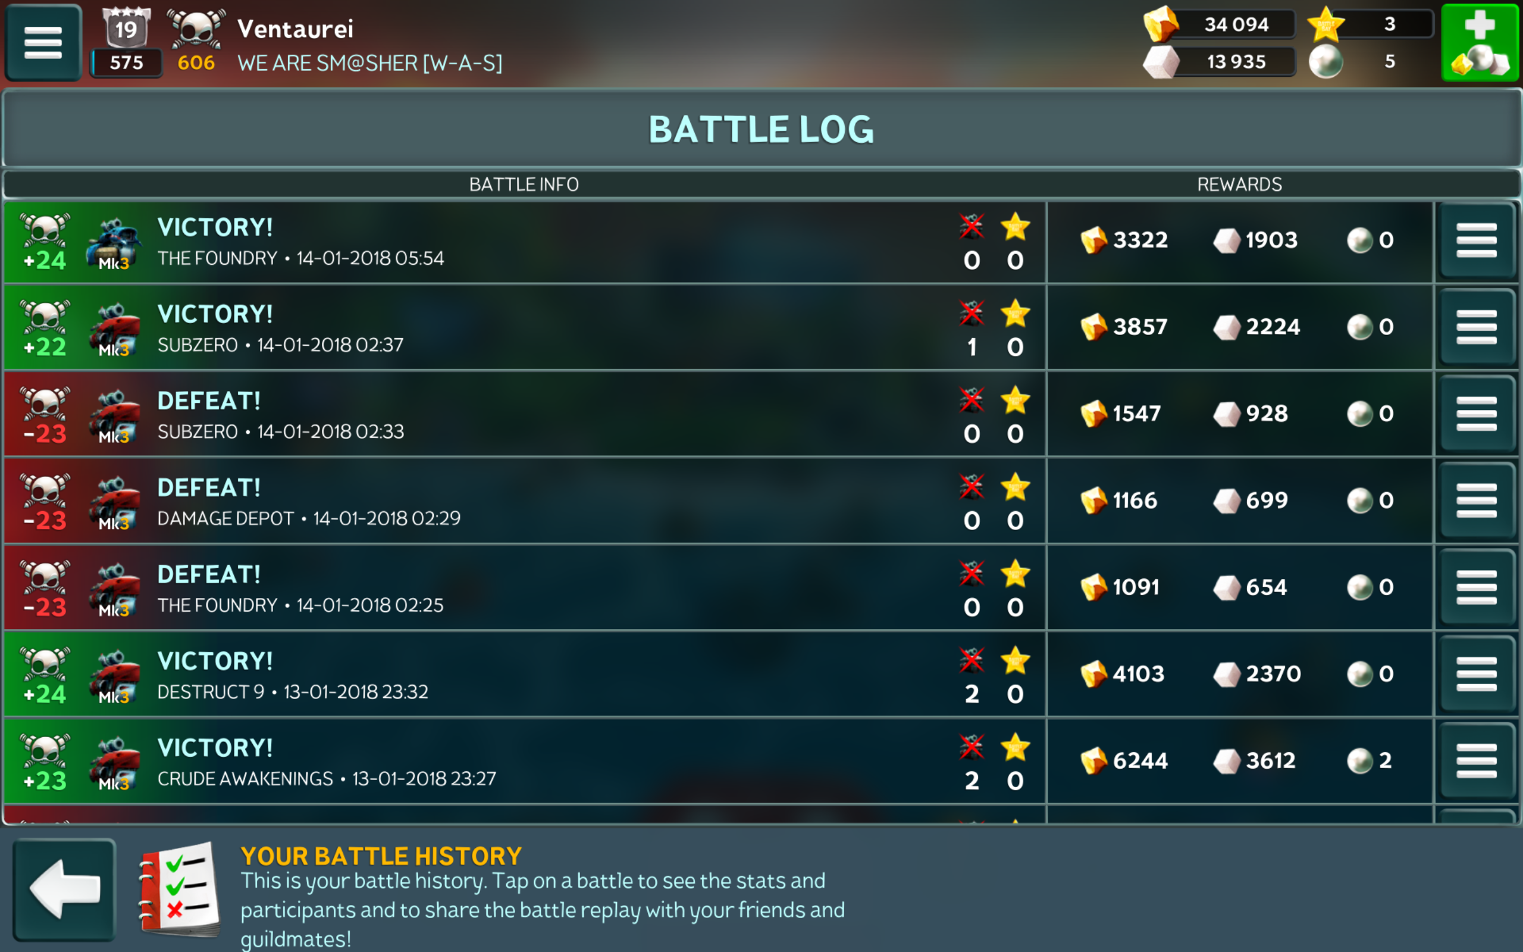Tap the level 19 player badge
The image size is (1523, 952).
coord(127,42)
